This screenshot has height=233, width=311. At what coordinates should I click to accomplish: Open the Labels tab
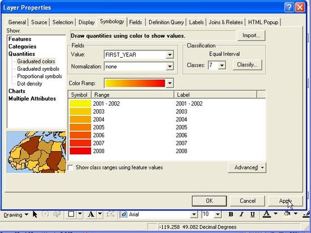pos(196,22)
